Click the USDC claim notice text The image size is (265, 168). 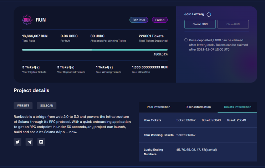(218, 45)
